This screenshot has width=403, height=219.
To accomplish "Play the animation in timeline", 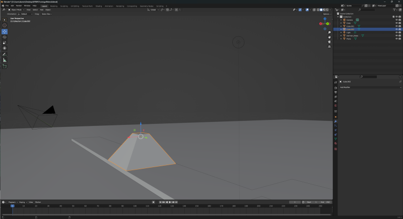I will [x=170, y=202].
